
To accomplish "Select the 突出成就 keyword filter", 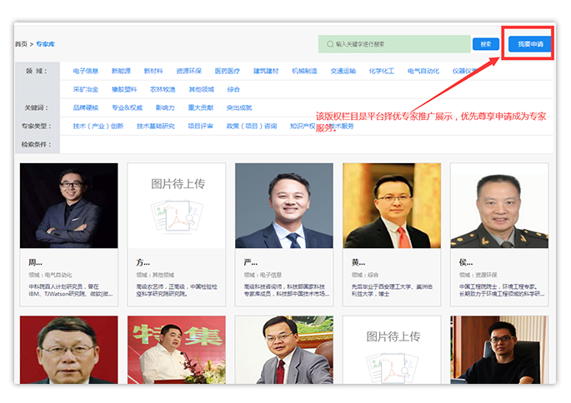I will pyautogui.click(x=239, y=107).
